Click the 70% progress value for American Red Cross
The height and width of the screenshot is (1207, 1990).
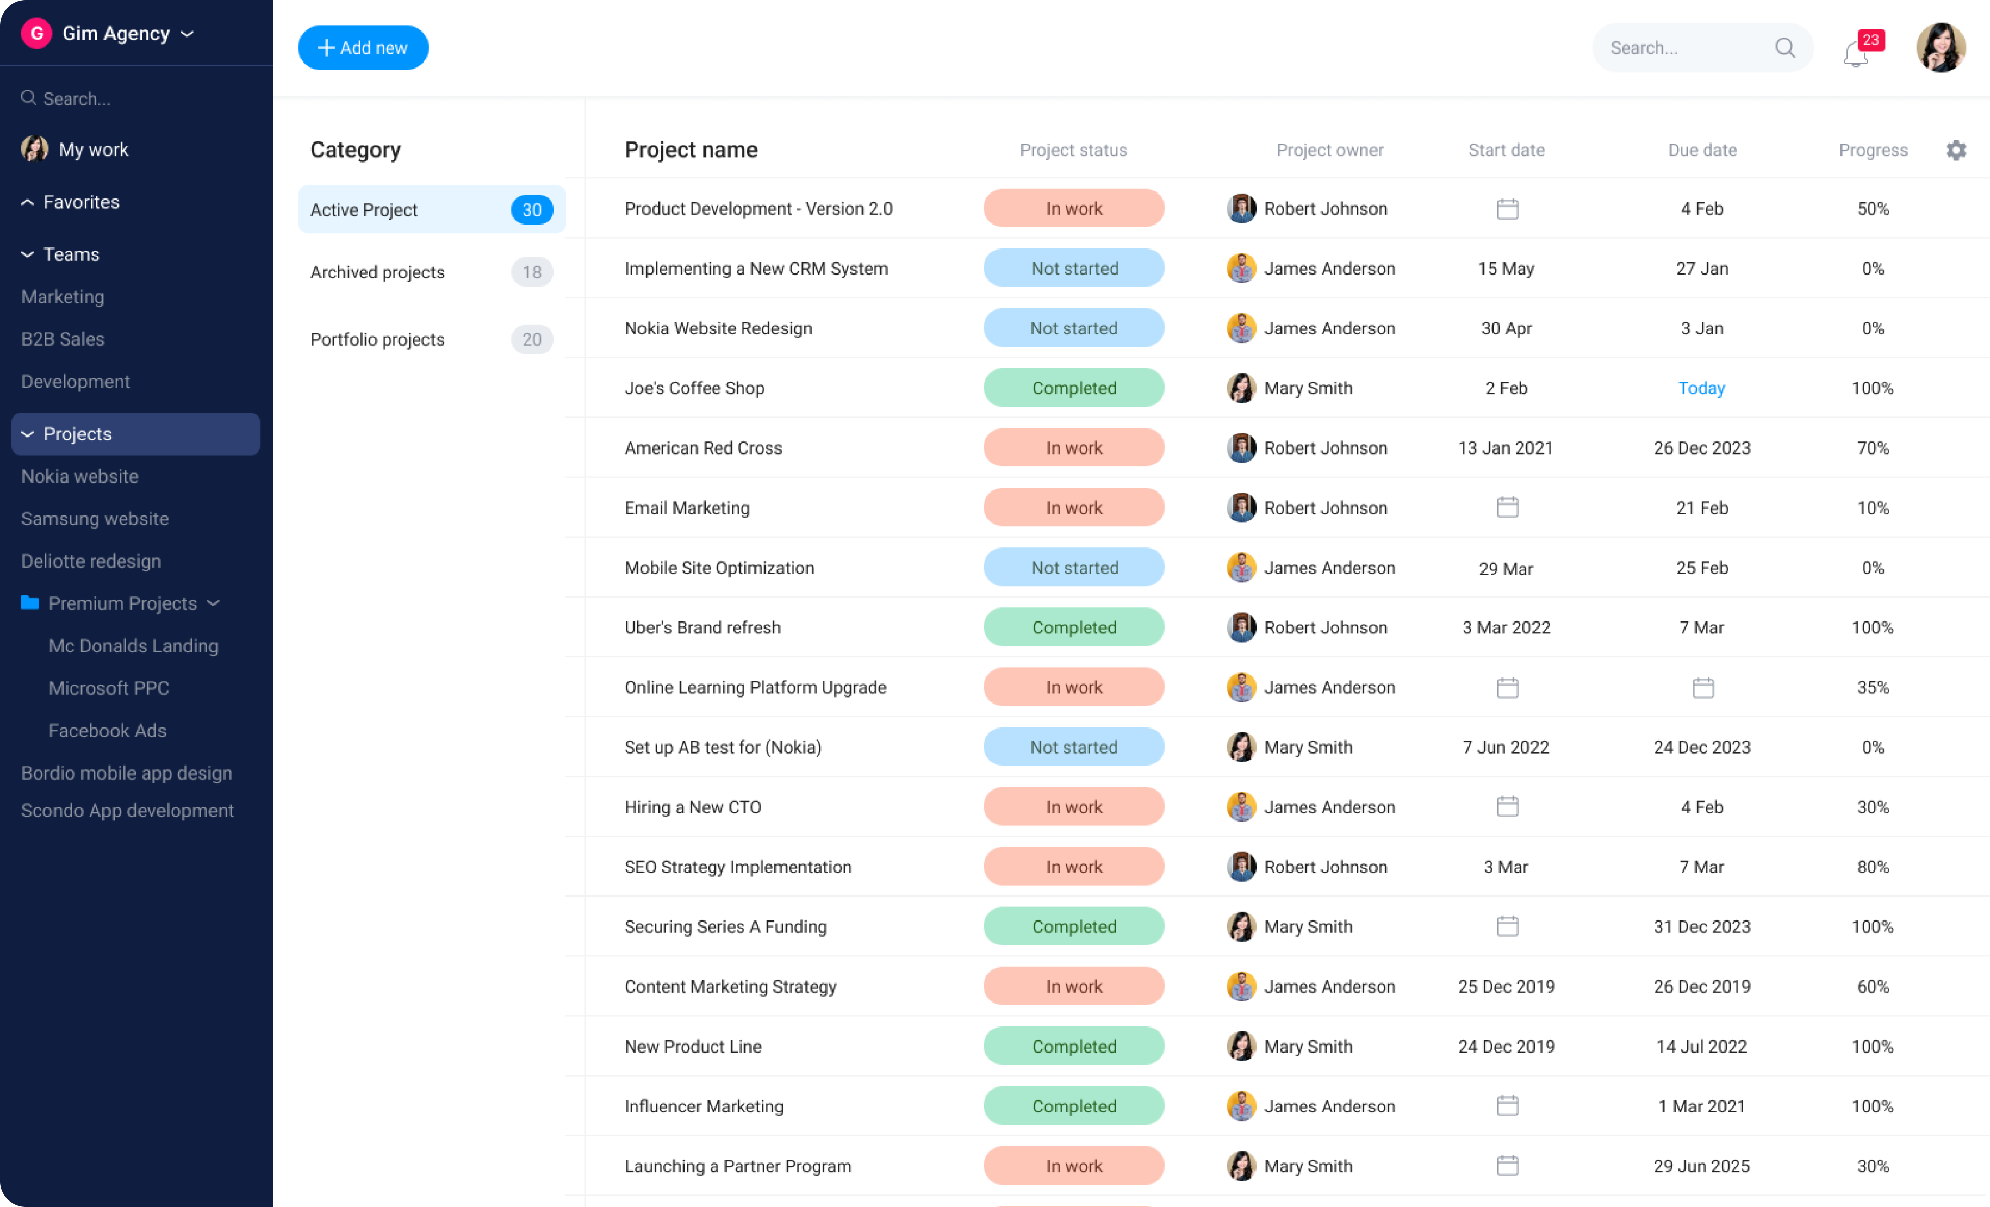pyautogui.click(x=1873, y=447)
